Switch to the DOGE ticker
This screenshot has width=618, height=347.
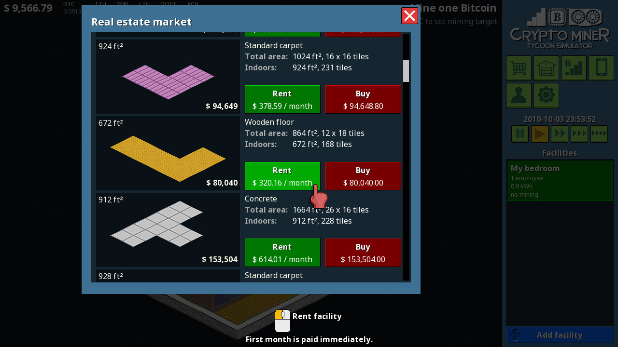(x=168, y=4)
